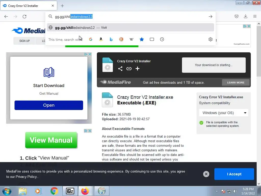The image size is (261, 196).
Task: Dismiss the cookie banner with the X icon
Action: 206,174
